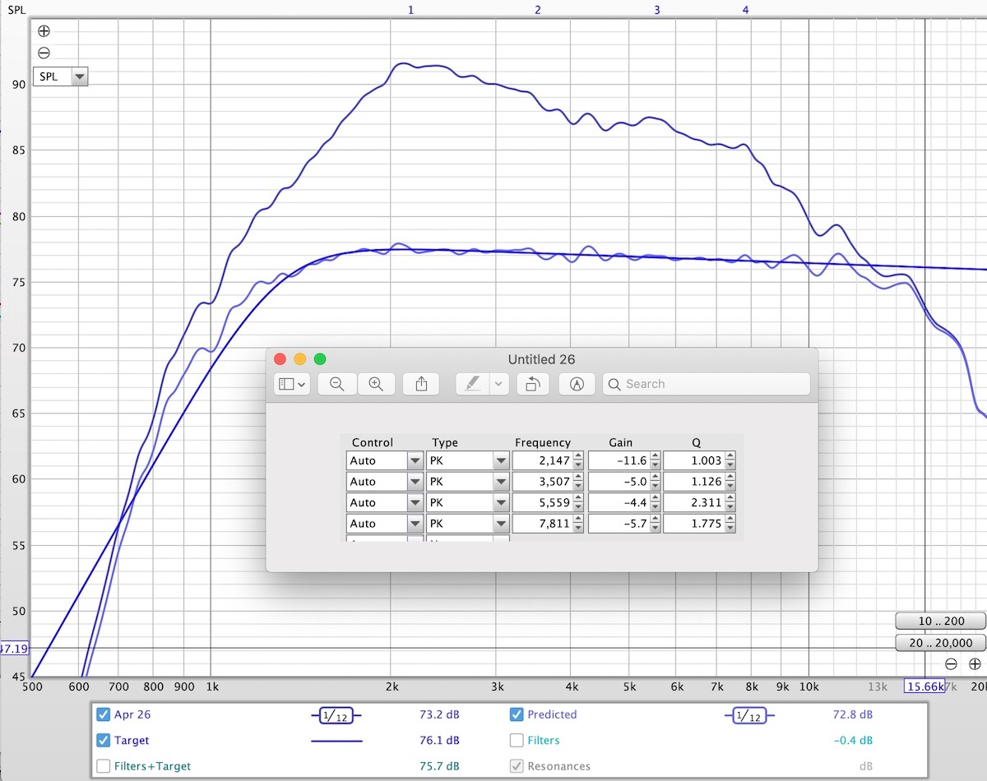Screen dimensions: 987x781
Task: Click the -11.6 gain field
Action: click(619, 460)
